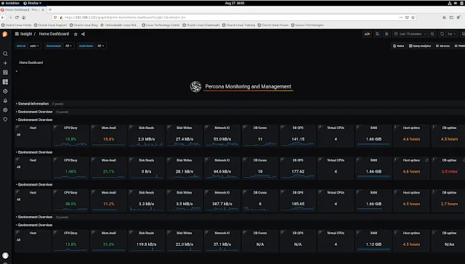Open the clock showing Aug 17
The height and width of the screenshot is (264, 465).
[235, 3]
